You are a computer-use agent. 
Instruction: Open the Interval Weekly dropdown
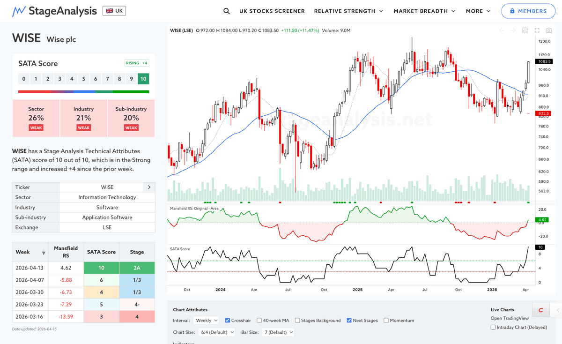(206, 321)
